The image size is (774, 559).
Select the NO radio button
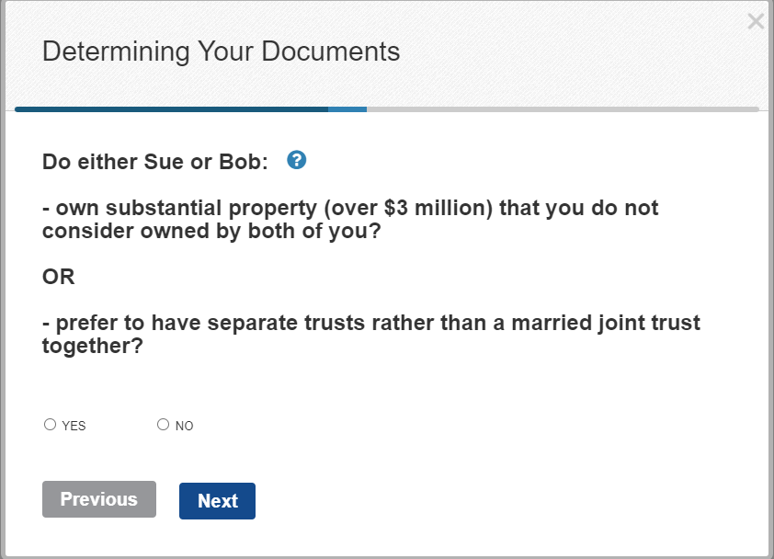(163, 424)
